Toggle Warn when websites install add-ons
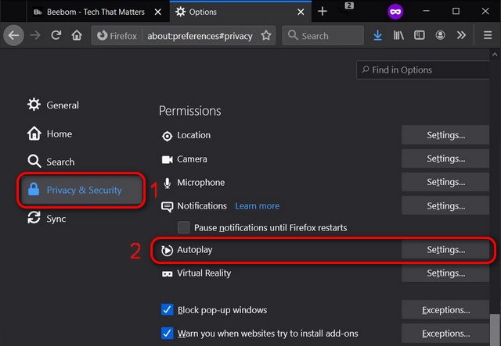The image size is (501, 346). [166, 332]
